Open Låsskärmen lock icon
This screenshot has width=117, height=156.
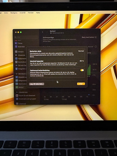tap(17, 92)
